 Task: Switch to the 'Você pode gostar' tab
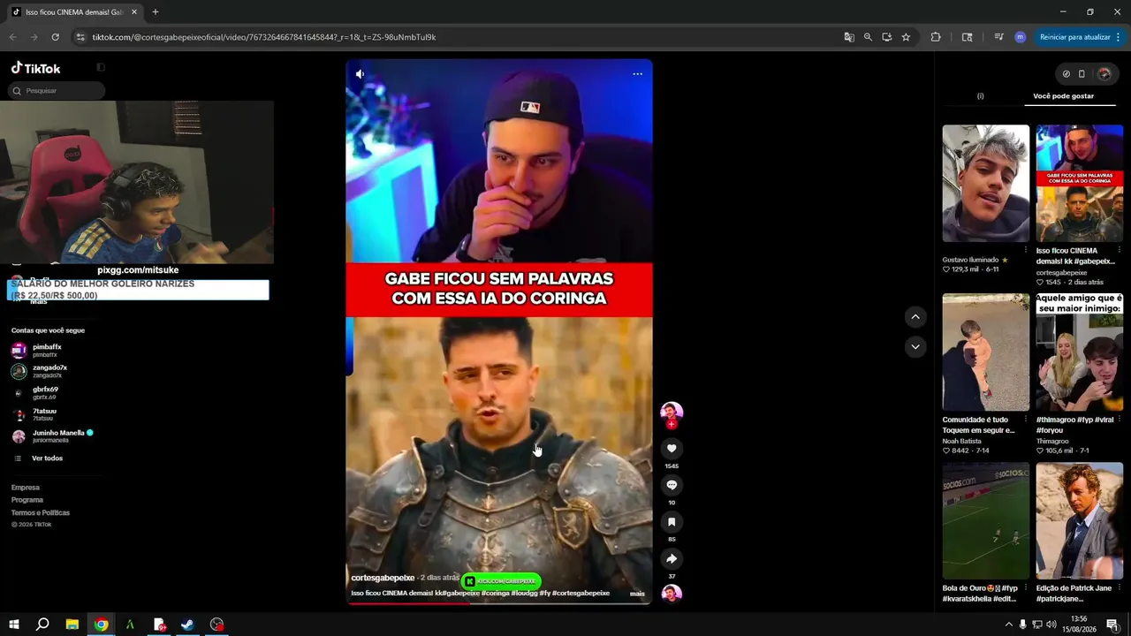tap(1063, 96)
